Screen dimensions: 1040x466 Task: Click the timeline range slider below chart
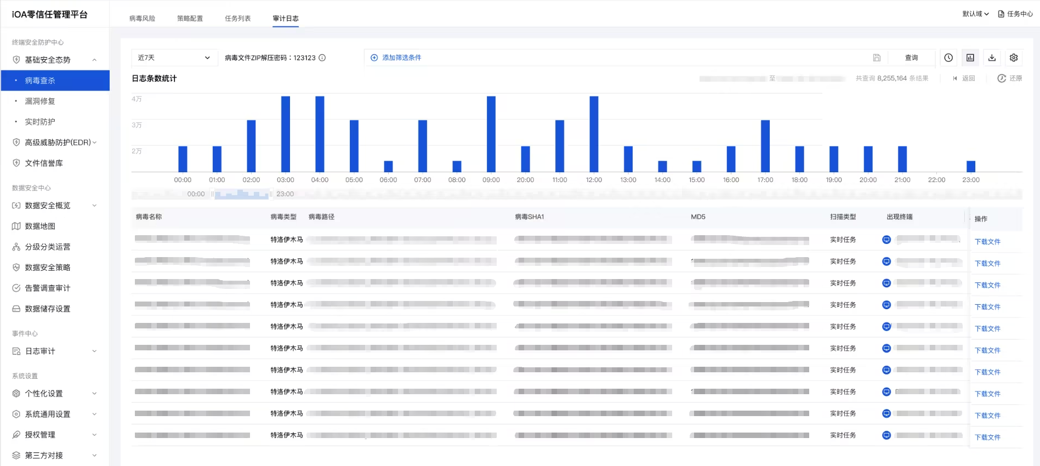pos(241,194)
